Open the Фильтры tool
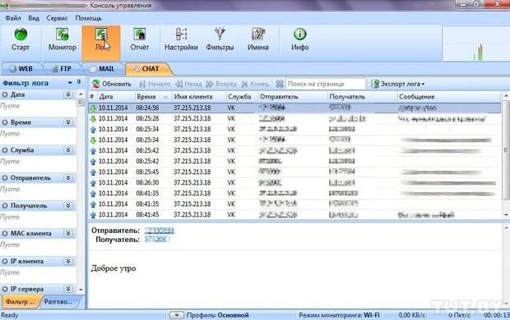Image resolution: width=510 pixels, height=320 pixels. [x=220, y=39]
